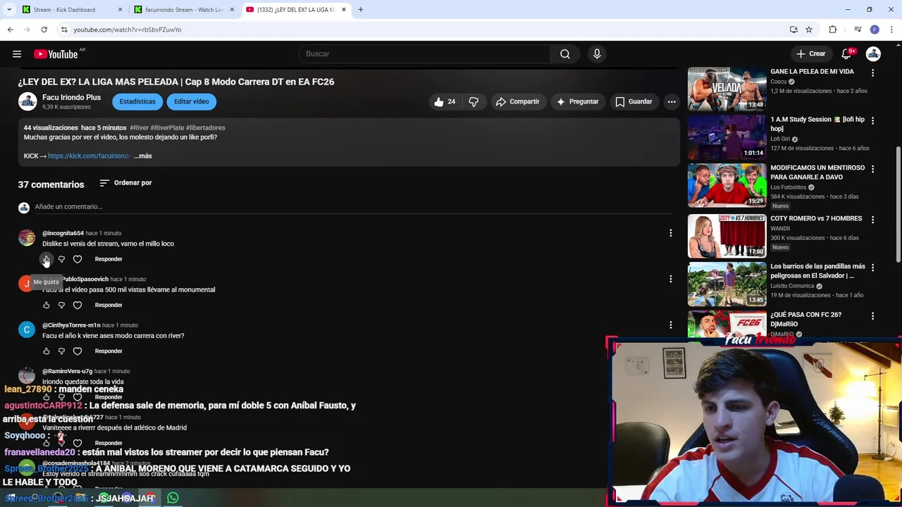Open Facu Iriondo Plus channel name
This screenshot has height=507, width=902.
(x=71, y=97)
